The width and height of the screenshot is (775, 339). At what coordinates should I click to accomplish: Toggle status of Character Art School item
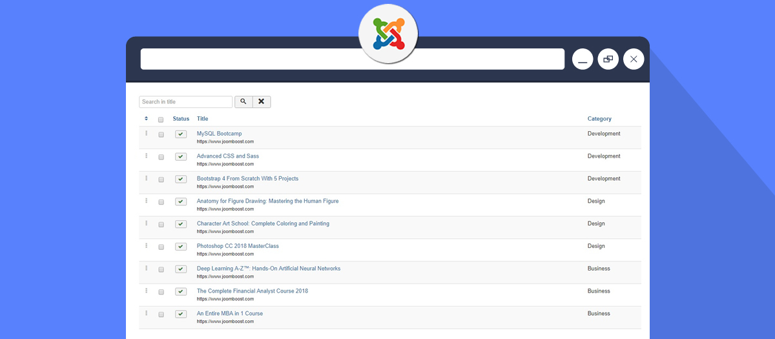pyautogui.click(x=181, y=224)
